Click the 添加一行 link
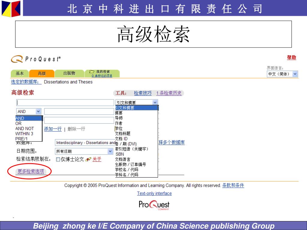The height and width of the screenshot is (230, 307). [x=53, y=129]
